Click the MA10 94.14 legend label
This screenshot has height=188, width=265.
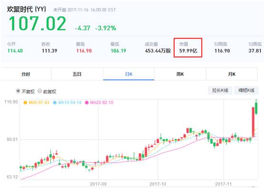pyautogui.click(x=70, y=103)
